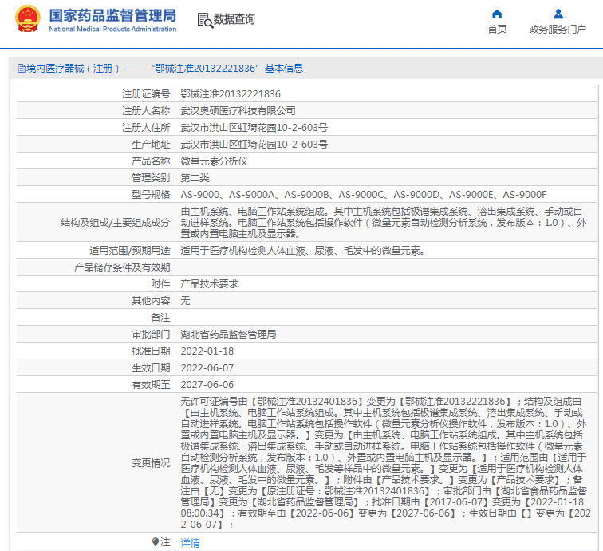Click the 附件 row label
Screen dimensions: 603x551
tap(160, 284)
